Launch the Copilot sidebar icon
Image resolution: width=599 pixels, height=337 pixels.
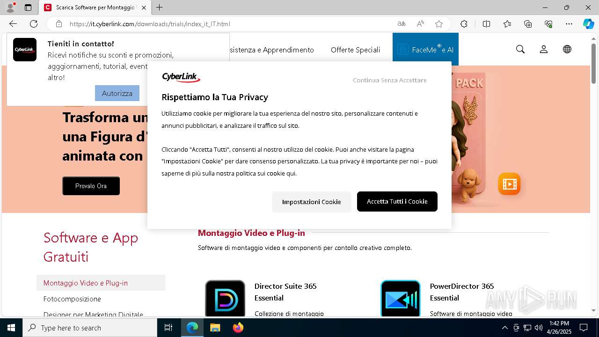click(588, 24)
